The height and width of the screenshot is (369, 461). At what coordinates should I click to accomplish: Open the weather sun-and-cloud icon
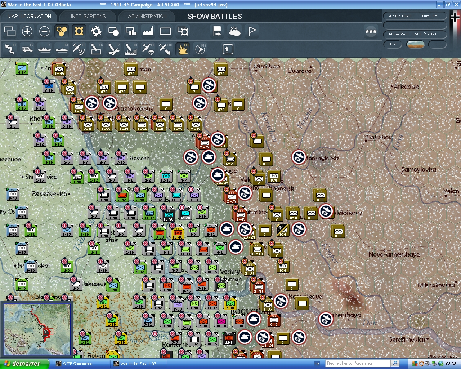point(235,31)
